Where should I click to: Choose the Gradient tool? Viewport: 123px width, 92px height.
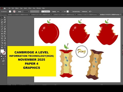(5, 38)
